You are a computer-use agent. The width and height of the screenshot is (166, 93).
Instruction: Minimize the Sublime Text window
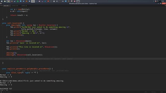(x=158, y=3)
